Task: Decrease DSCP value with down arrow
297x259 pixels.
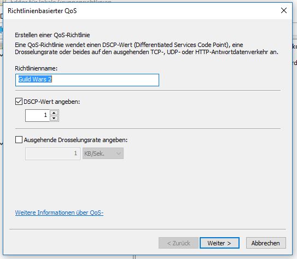Action: (x=54, y=118)
